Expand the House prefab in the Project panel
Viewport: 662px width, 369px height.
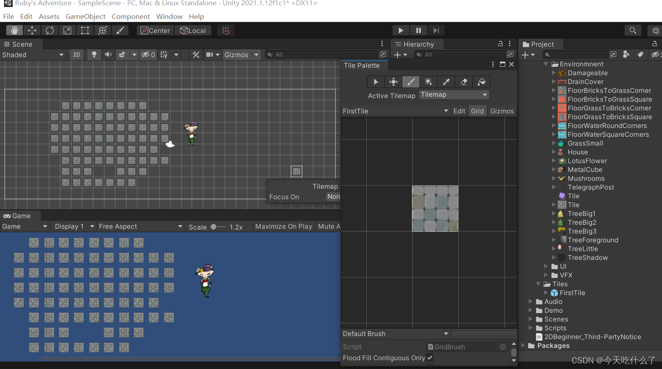[x=554, y=152]
